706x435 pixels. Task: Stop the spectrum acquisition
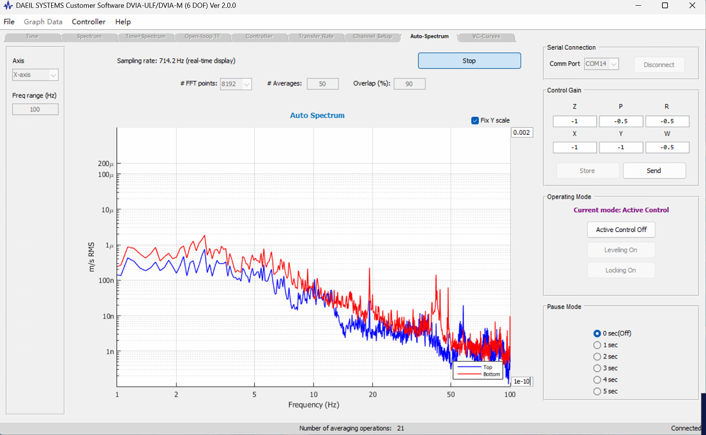click(x=469, y=61)
